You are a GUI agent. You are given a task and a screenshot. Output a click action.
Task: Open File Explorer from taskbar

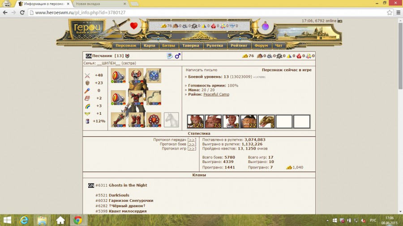(x=42, y=220)
